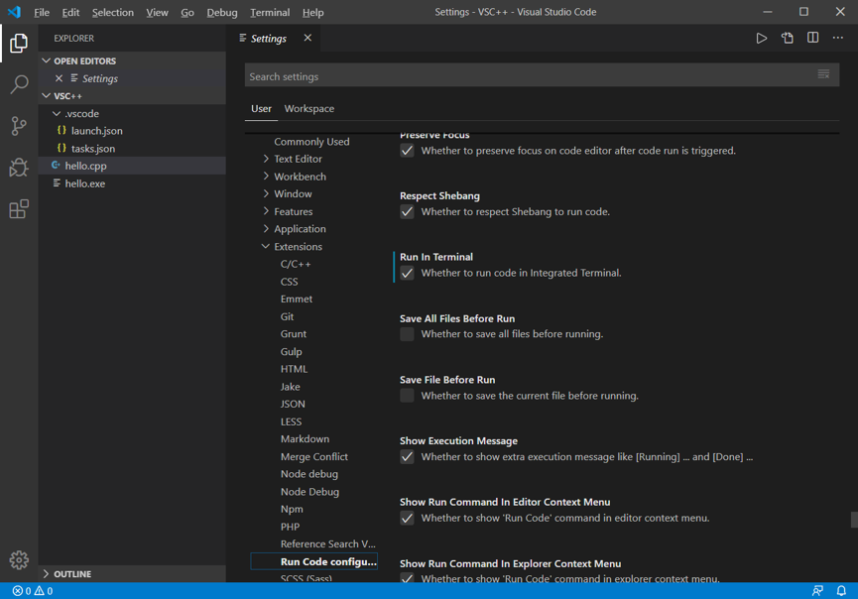Expand the Features settings category
The image size is (858, 599).
pos(266,211)
